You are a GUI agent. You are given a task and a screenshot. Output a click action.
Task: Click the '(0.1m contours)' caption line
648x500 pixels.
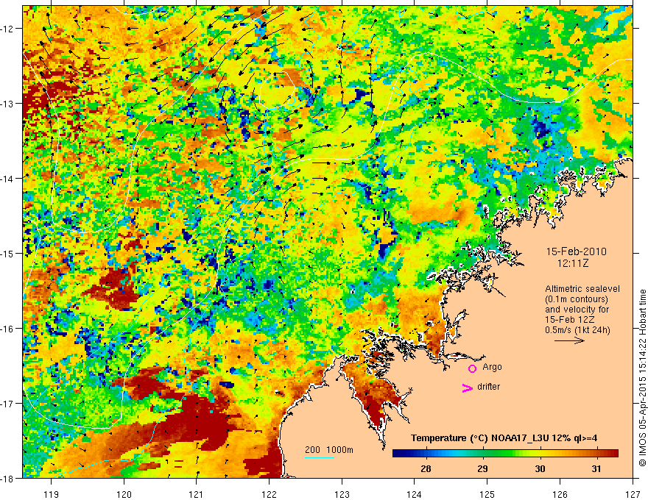pos(577,299)
